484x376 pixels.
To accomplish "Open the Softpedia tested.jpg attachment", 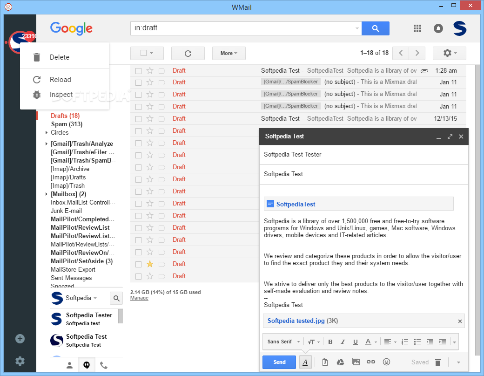I will [x=296, y=321].
